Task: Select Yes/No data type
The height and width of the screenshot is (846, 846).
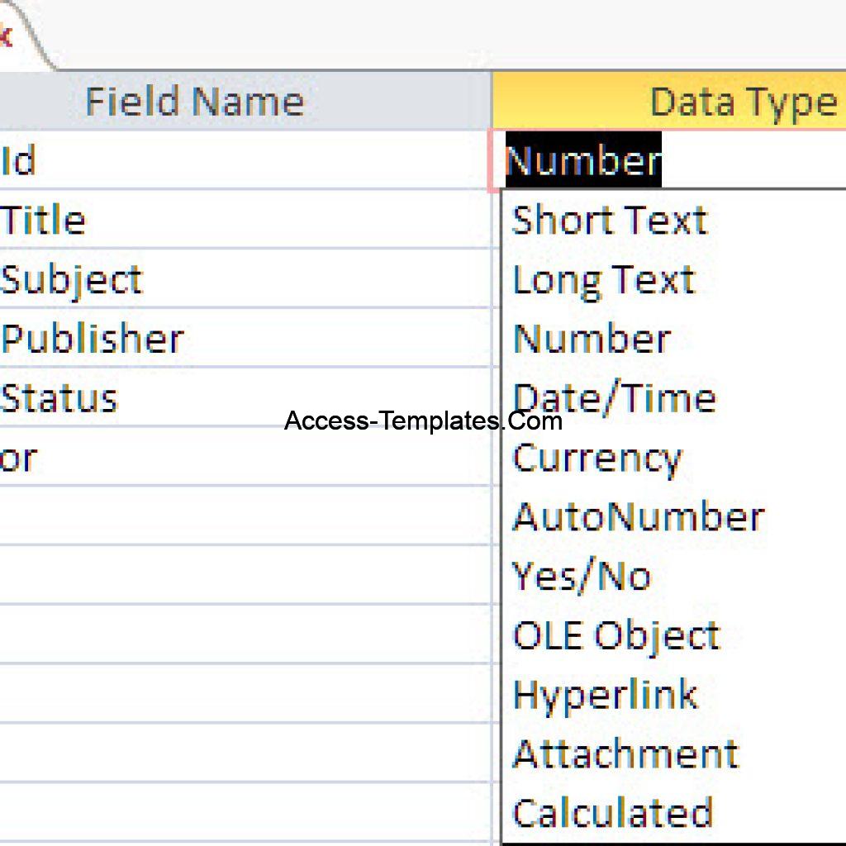Action: [580, 575]
